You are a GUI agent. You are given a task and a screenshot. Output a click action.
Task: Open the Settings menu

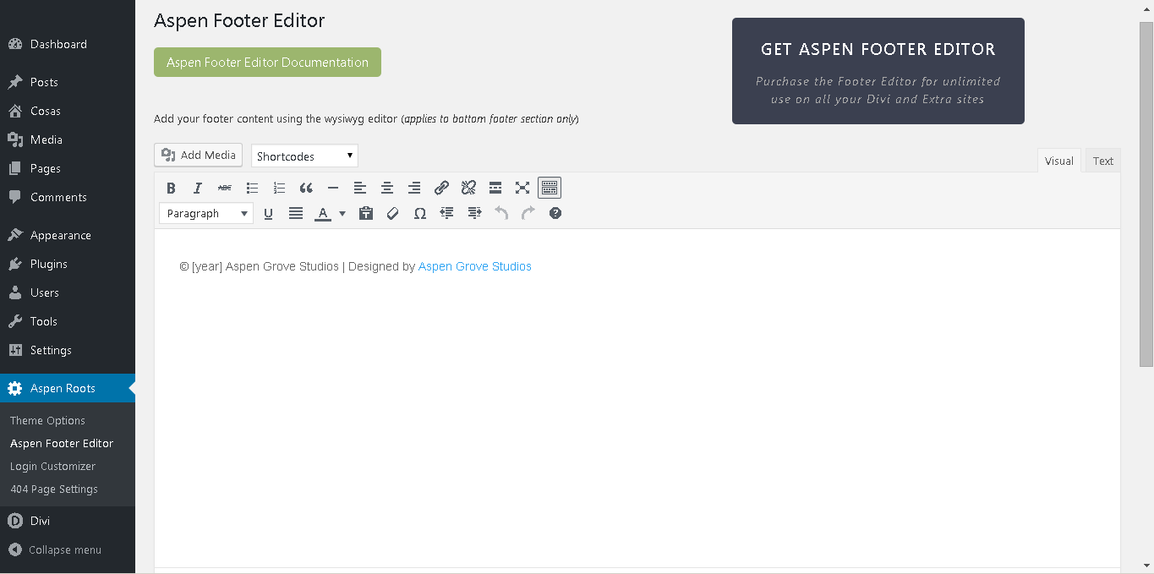(68, 350)
